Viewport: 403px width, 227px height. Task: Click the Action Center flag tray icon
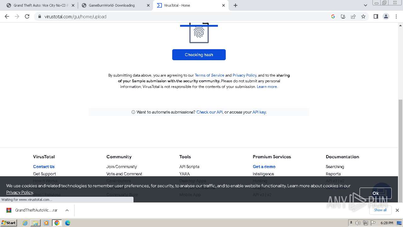click(373, 223)
